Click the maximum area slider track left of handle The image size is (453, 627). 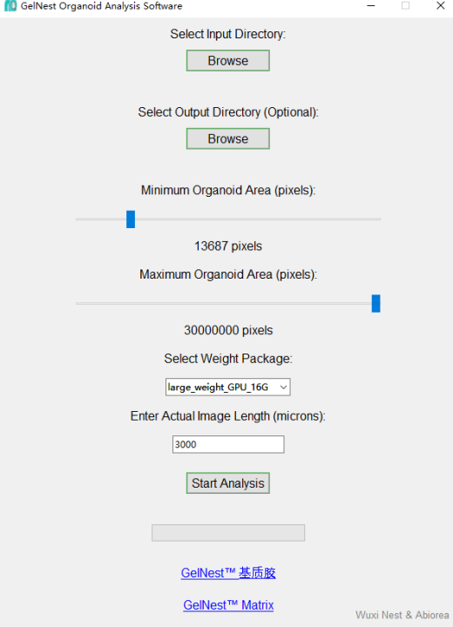pos(224,304)
